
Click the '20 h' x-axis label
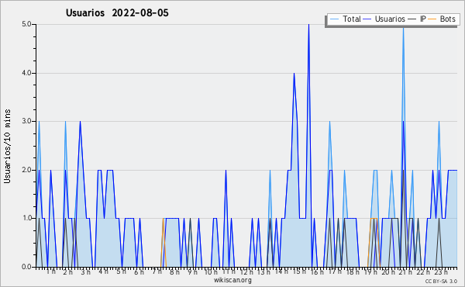pyautogui.click(x=388, y=271)
